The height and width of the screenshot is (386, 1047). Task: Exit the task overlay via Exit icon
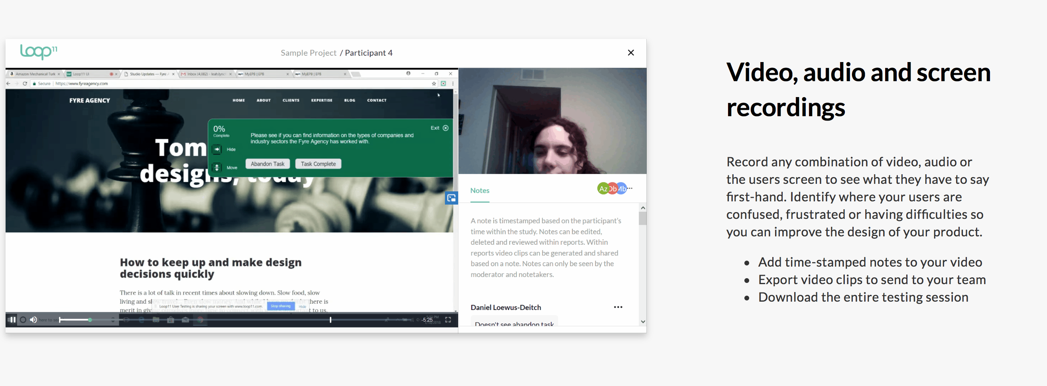pos(445,128)
